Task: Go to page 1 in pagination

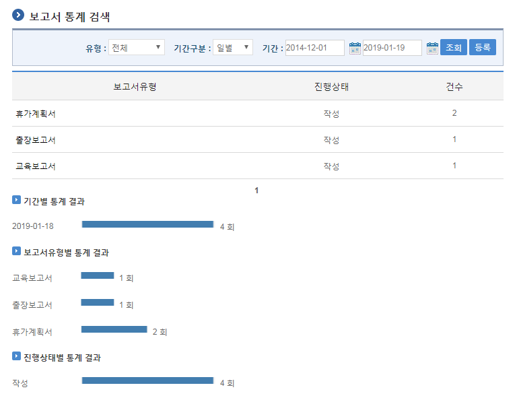Action: 256,191
